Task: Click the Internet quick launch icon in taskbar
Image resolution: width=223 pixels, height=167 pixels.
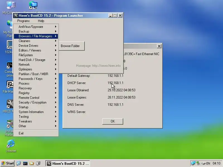Action: tap(19, 163)
